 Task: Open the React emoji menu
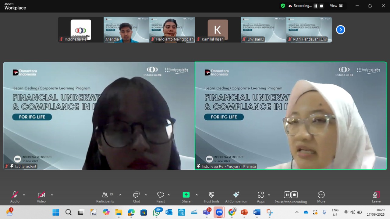coord(161,197)
